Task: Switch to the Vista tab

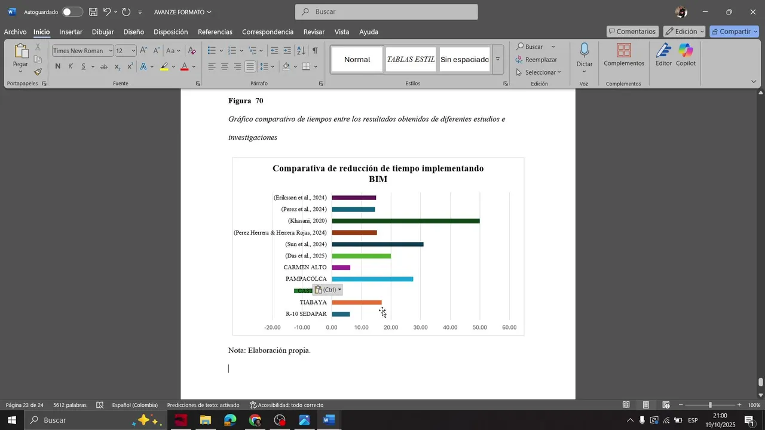Action: pyautogui.click(x=342, y=32)
